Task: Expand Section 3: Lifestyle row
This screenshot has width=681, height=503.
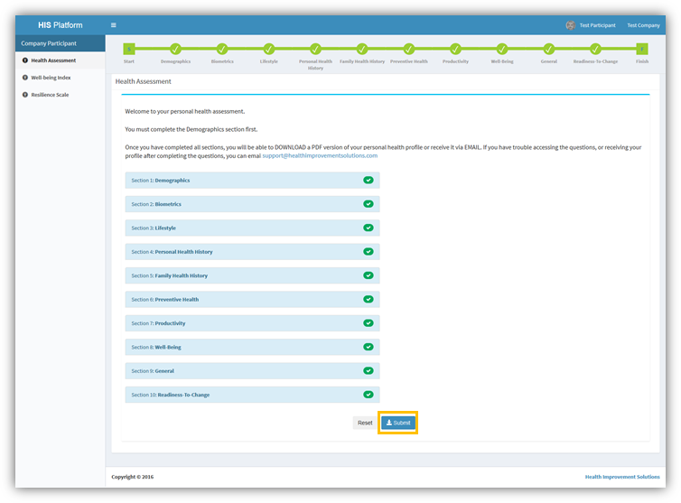Action: 252,228
